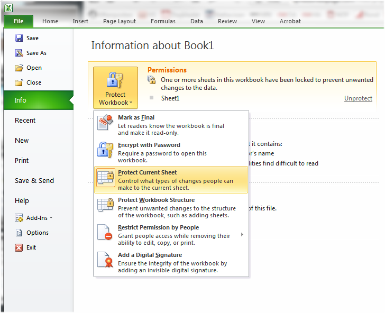This screenshot has height=313, width=385.
Task: Expand the Add-Ins dropdown arrow
Action: [51, 217]
